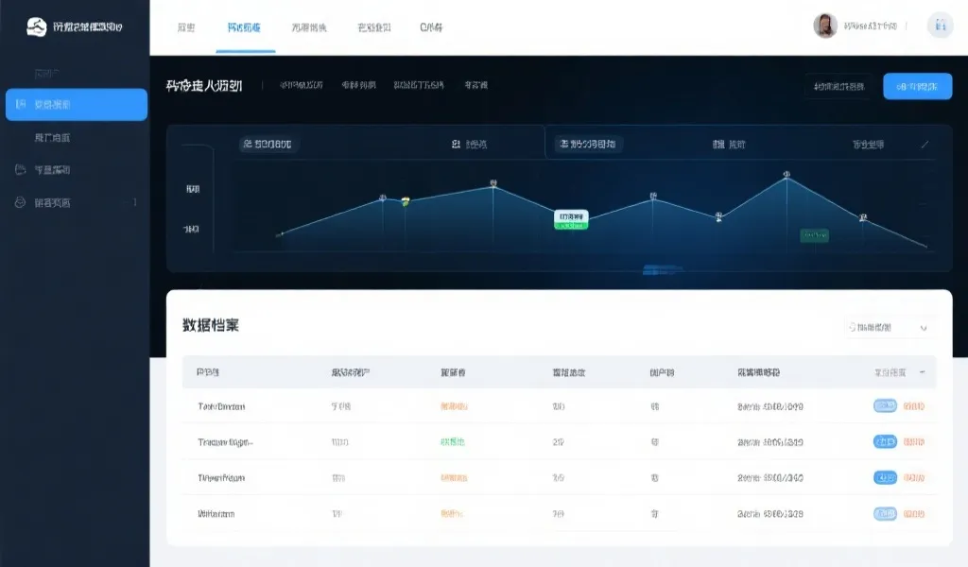Toggle the blue pill switch in the first table row
This screenshot has height=567, width=968.
[885, 406]
